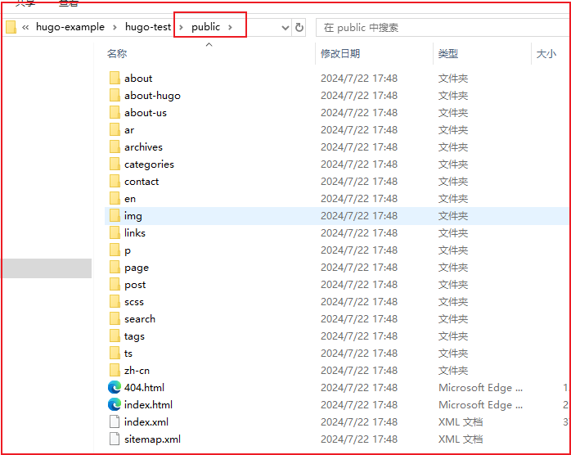This screenshot has width=571, height=455.
Task: Click the about folder icon
Action: [x=115, y=79]
